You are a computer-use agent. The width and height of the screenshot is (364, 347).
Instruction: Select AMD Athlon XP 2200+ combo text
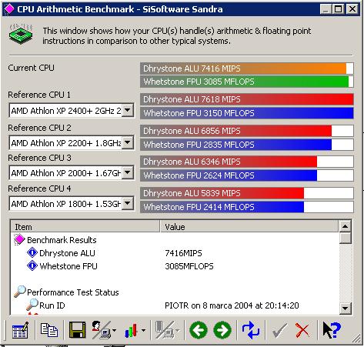(x=65, y=143)
